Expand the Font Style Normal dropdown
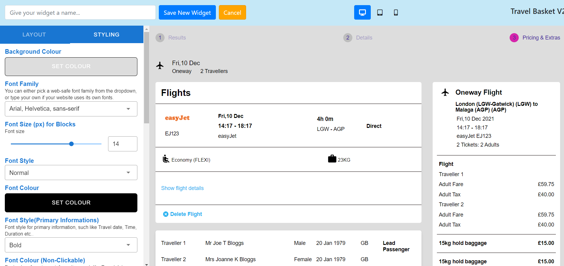This screenshot has height=266, width=564. [x=71, y=173]
